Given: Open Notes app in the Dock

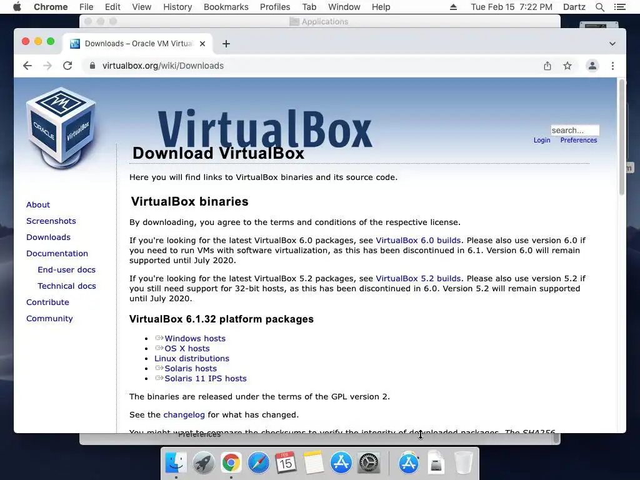Looking at the screenshot, I should coord(313,462).
